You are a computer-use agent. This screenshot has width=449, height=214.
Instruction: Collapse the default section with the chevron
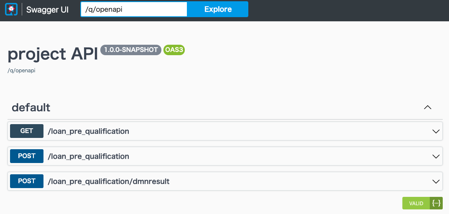click(x=428, y=107)
